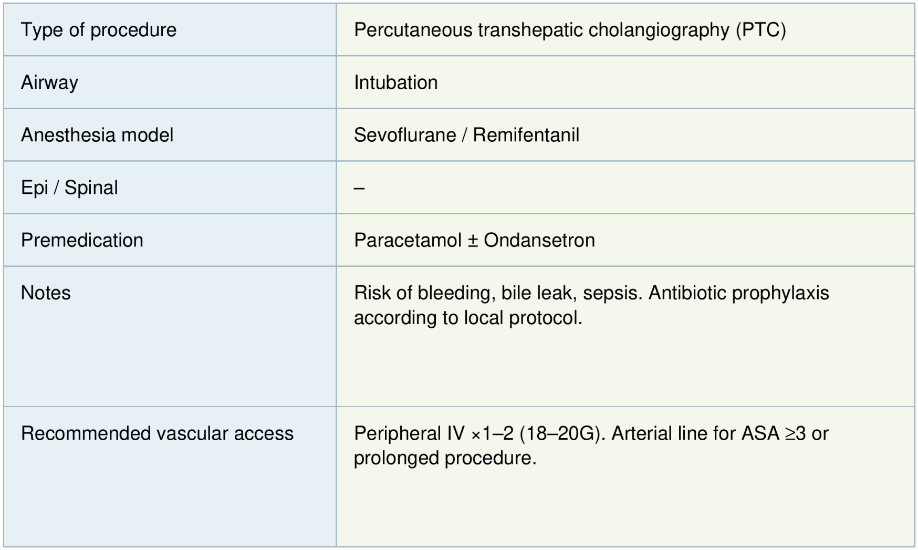Click the dash value in Epi / Spinal row
Image resolution: width=918 pixels, height=550 pixels.
coord(359,188)
